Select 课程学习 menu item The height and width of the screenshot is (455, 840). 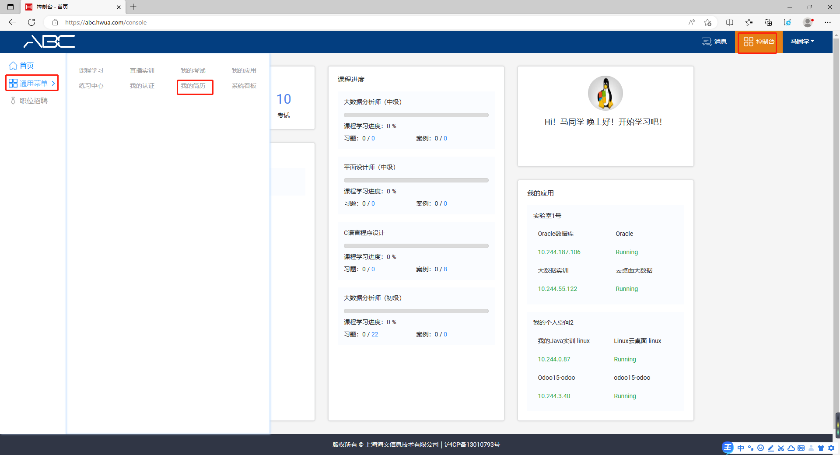(91, 70)
